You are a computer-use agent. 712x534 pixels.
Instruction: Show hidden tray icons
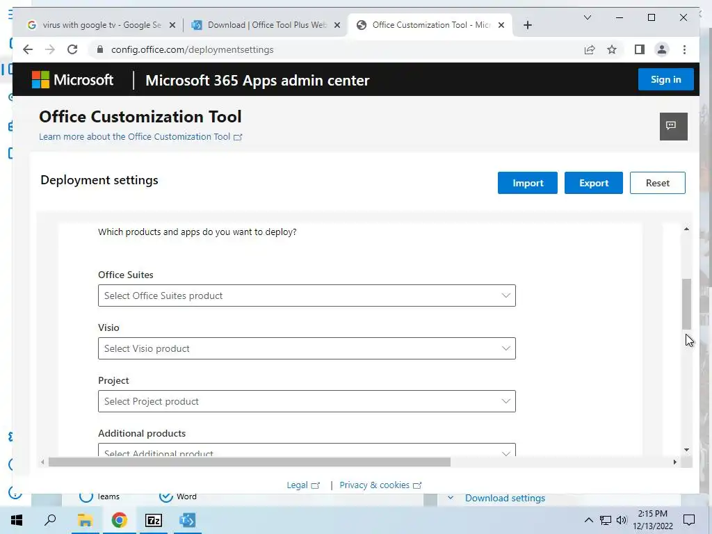588,520
